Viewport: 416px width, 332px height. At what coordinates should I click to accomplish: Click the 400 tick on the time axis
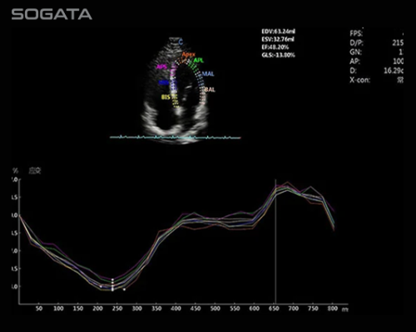coord(176,309)
